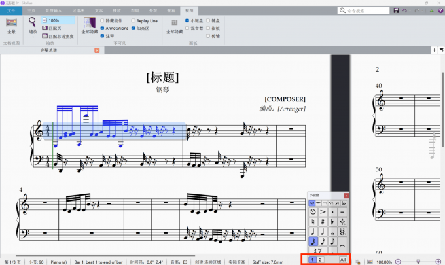Image resolution: width=445 pixels, height=265 pixels.
Task: Click the 匹配页 fit page button
Action: [x=53, y=28]
